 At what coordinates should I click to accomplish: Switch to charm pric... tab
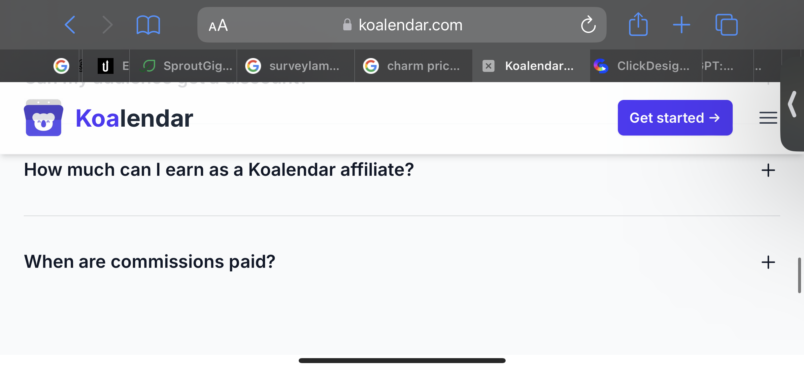click(x=414, y=66)
